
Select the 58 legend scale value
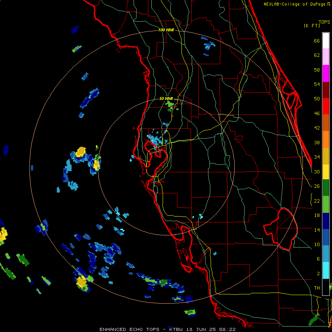pos(317,70)
